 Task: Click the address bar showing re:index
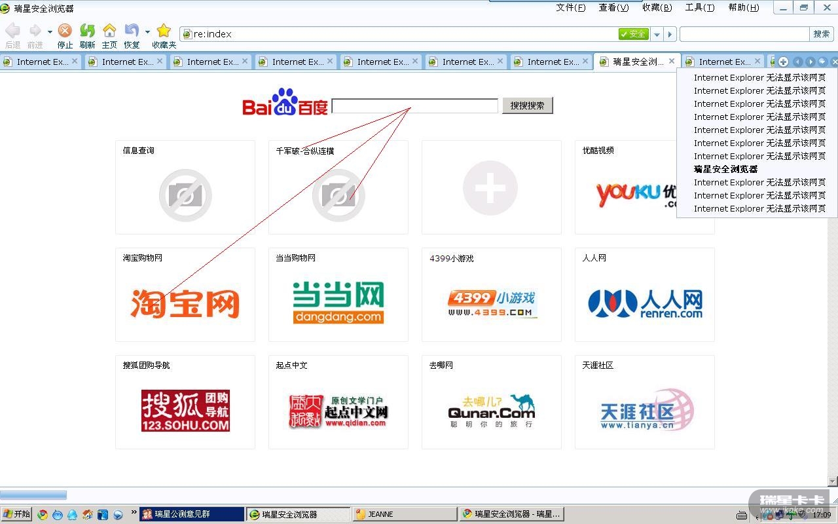click(399, 34)
